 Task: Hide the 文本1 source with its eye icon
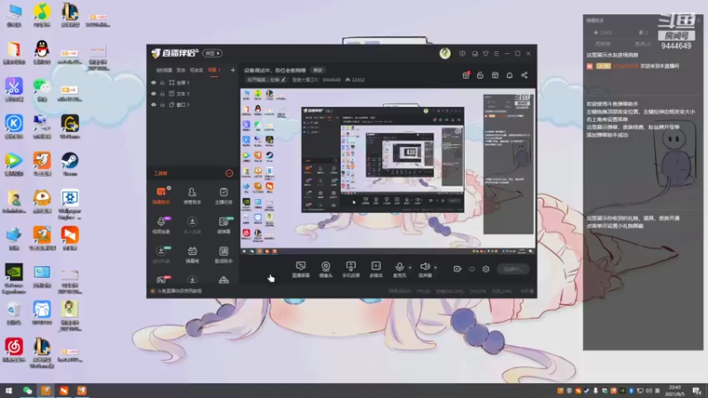(x=153, y=94)
